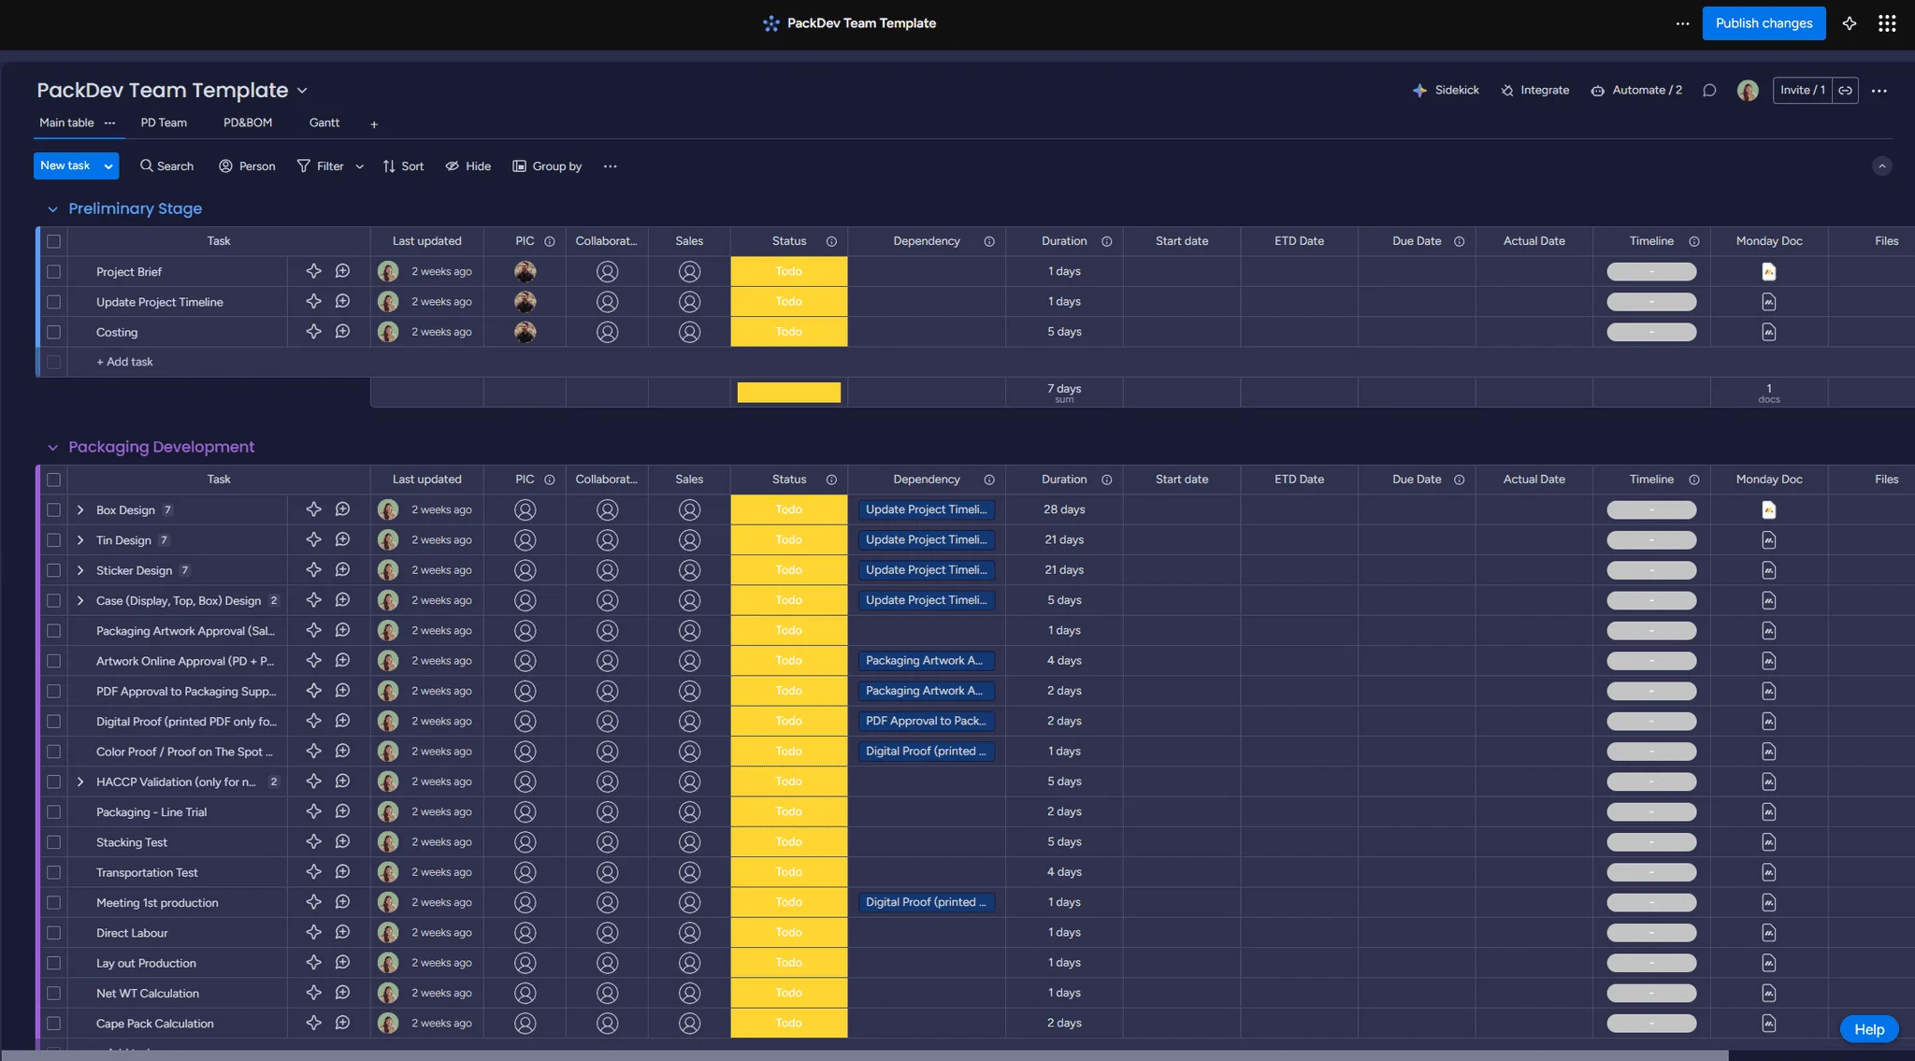Collapse the Packaging Development group

pos(54,447)
